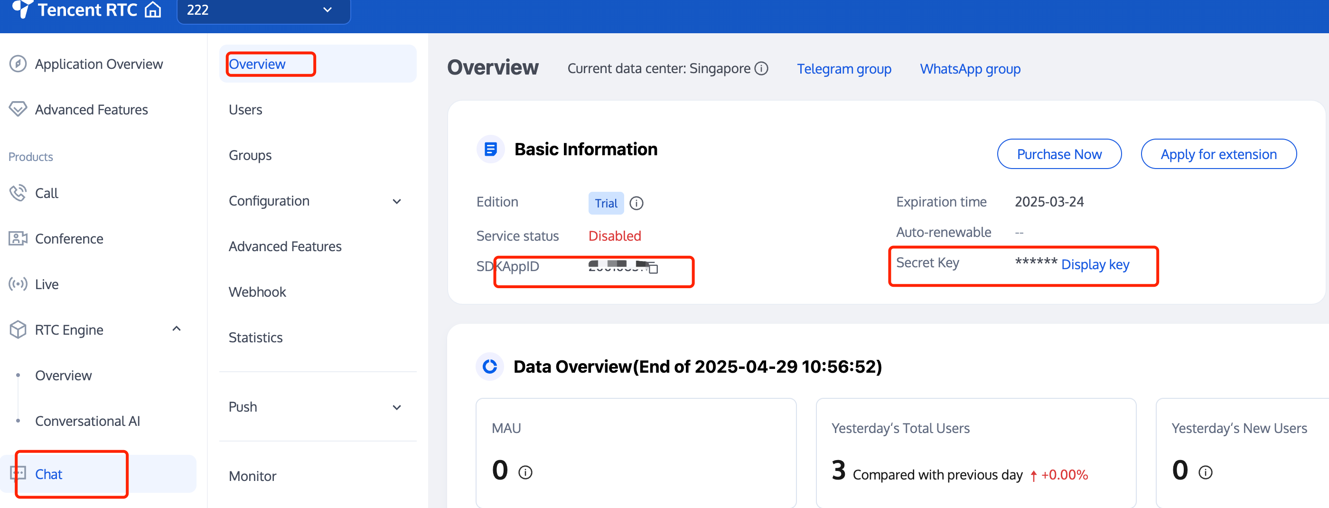Open Chat in the sidebar
The height and width of the screenshot is (508, 1329).
pos(48,474)
